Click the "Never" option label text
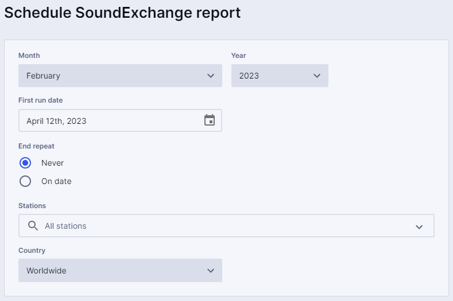The image size is (453, 301). click(53, 163)
